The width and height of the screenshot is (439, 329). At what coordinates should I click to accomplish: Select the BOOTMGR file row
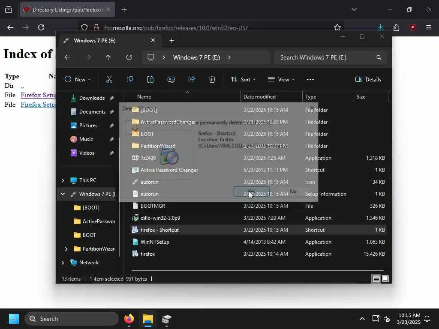pos(259,206)
